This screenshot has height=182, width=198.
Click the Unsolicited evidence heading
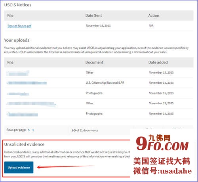click(24, 144)
